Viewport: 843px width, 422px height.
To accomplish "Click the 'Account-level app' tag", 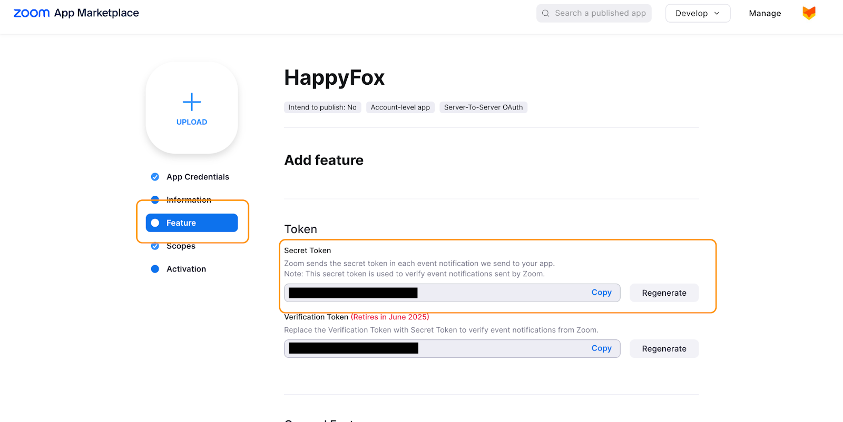I will point(400,107).
